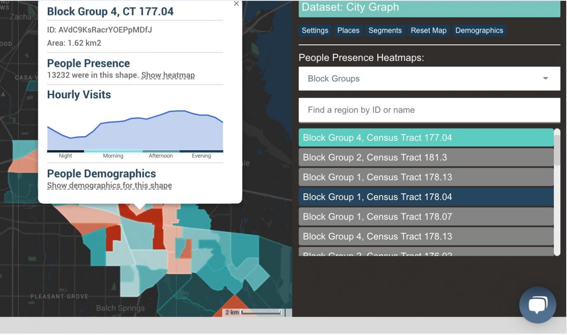
Task: Click the Night segment of timeline bar
Action: tap(66, 151)
